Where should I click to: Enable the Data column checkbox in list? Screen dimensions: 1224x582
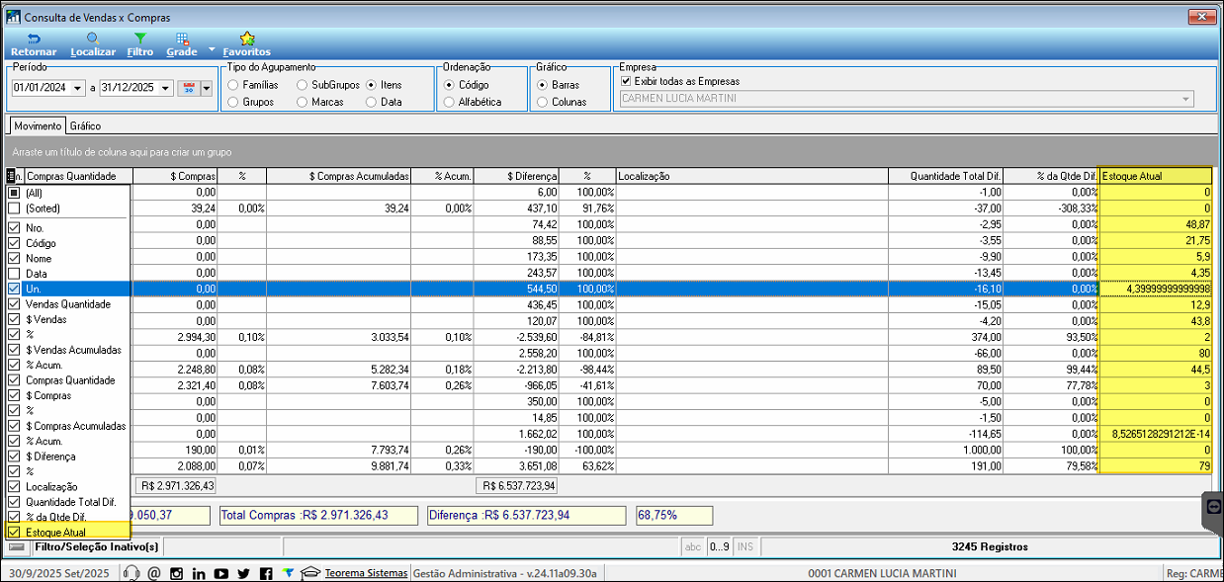tap(14, 274)
